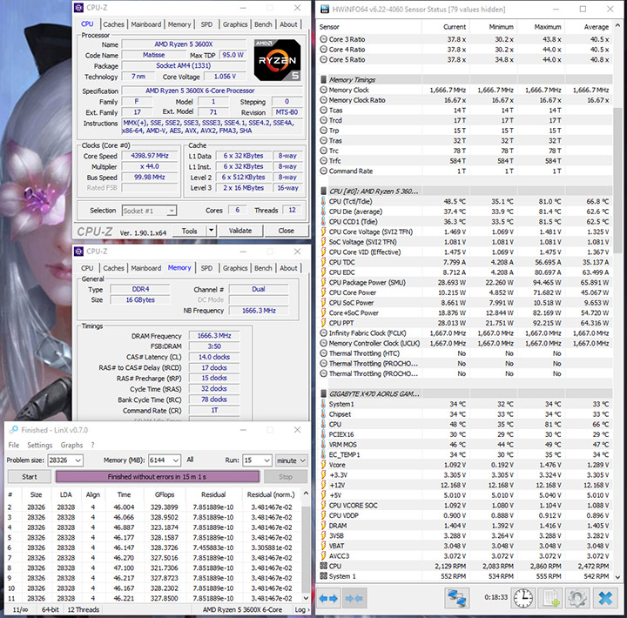Click LinX title bar application icon
The width and height of the screenshot is (627, 618).
pos(13,430)
